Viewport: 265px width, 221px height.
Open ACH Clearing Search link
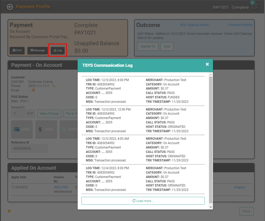point(194,25)
